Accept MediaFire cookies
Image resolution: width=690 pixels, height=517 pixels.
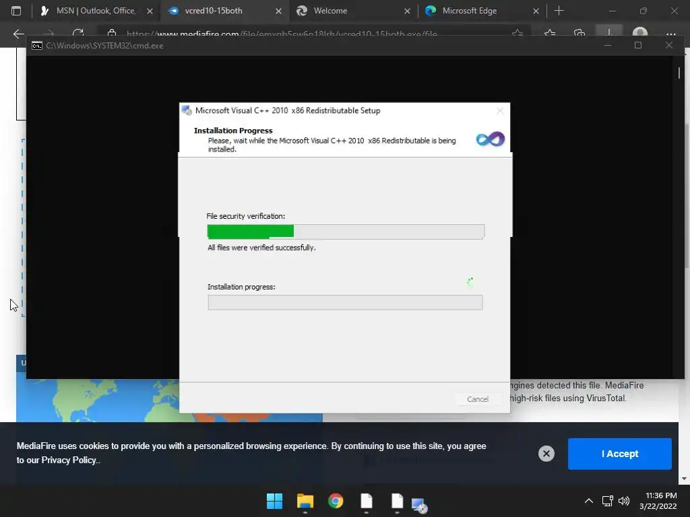[x=620, y=454]
